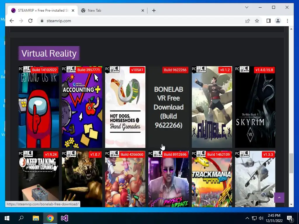This screenshot has width=299, height=224.
Task: Expand the tab search dropdown arrow
Action: click(x=246, y=7)
